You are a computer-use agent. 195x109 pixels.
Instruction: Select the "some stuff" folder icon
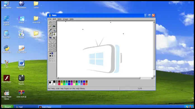coord(36,20)
